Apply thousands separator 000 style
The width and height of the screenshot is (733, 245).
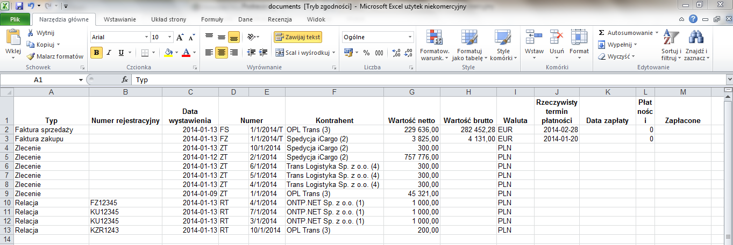(x=379, y=53)
